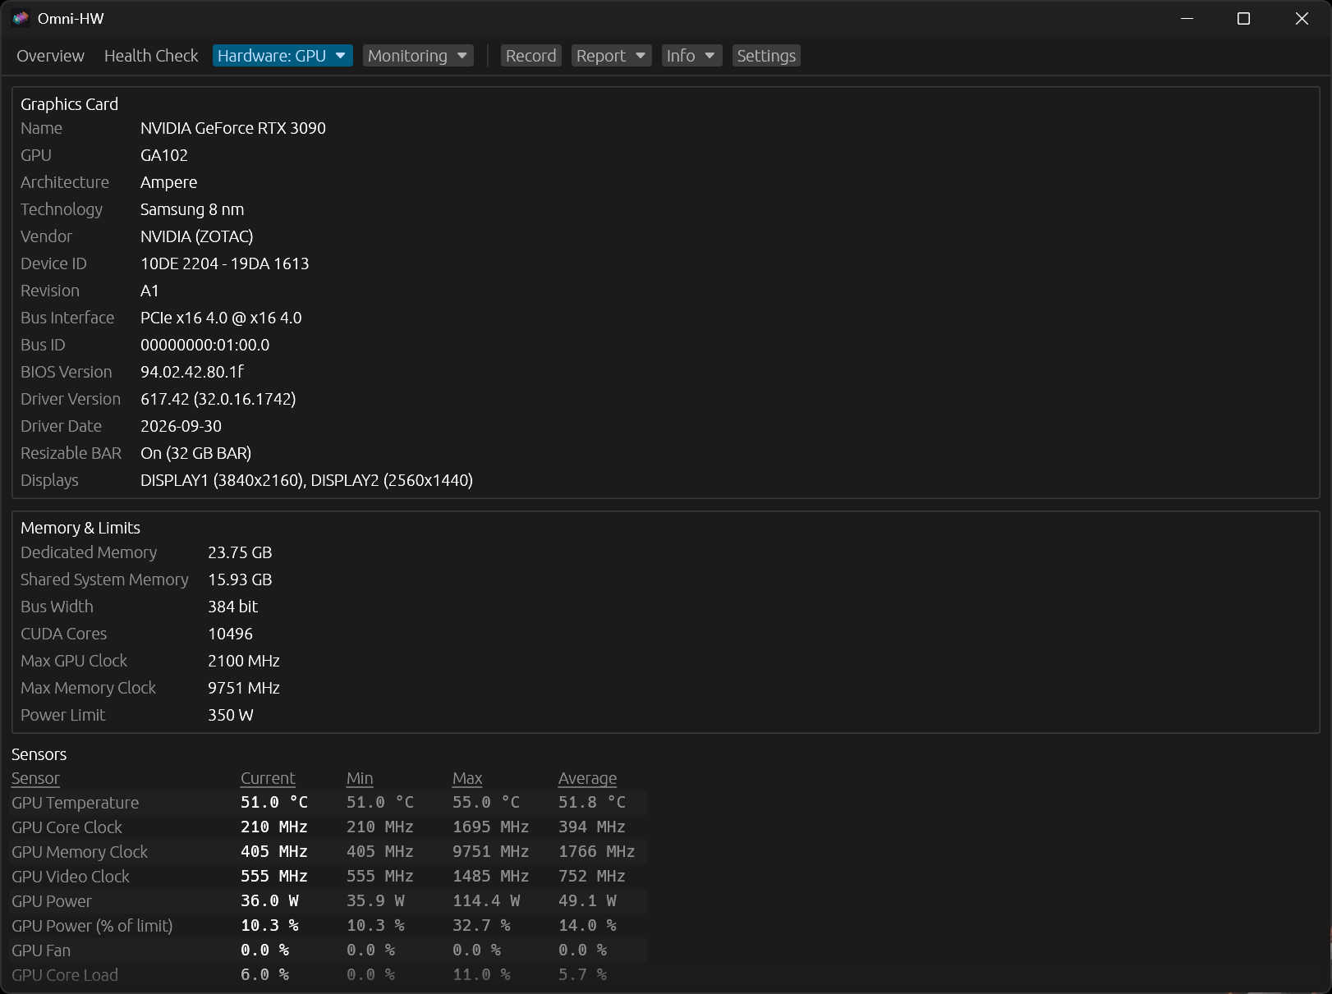Click the PCIe x16 4.0 bus interface value

(221, 318)
